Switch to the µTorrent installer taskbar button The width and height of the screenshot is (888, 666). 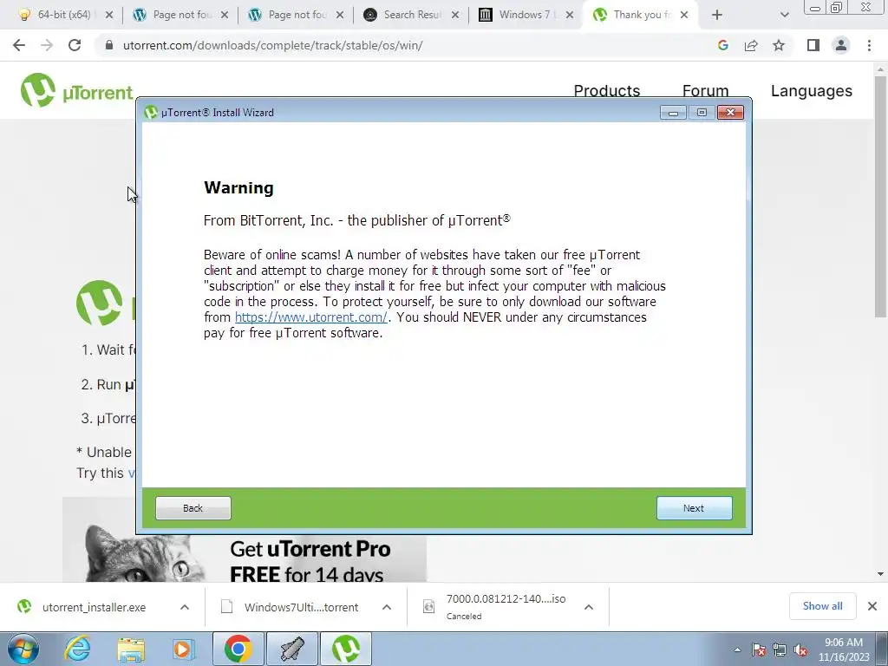346,649
